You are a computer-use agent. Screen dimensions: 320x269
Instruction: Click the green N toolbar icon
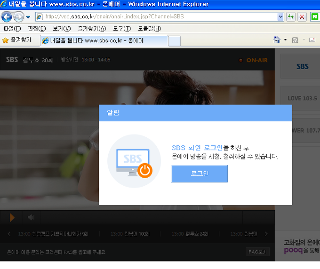[314, 16]
